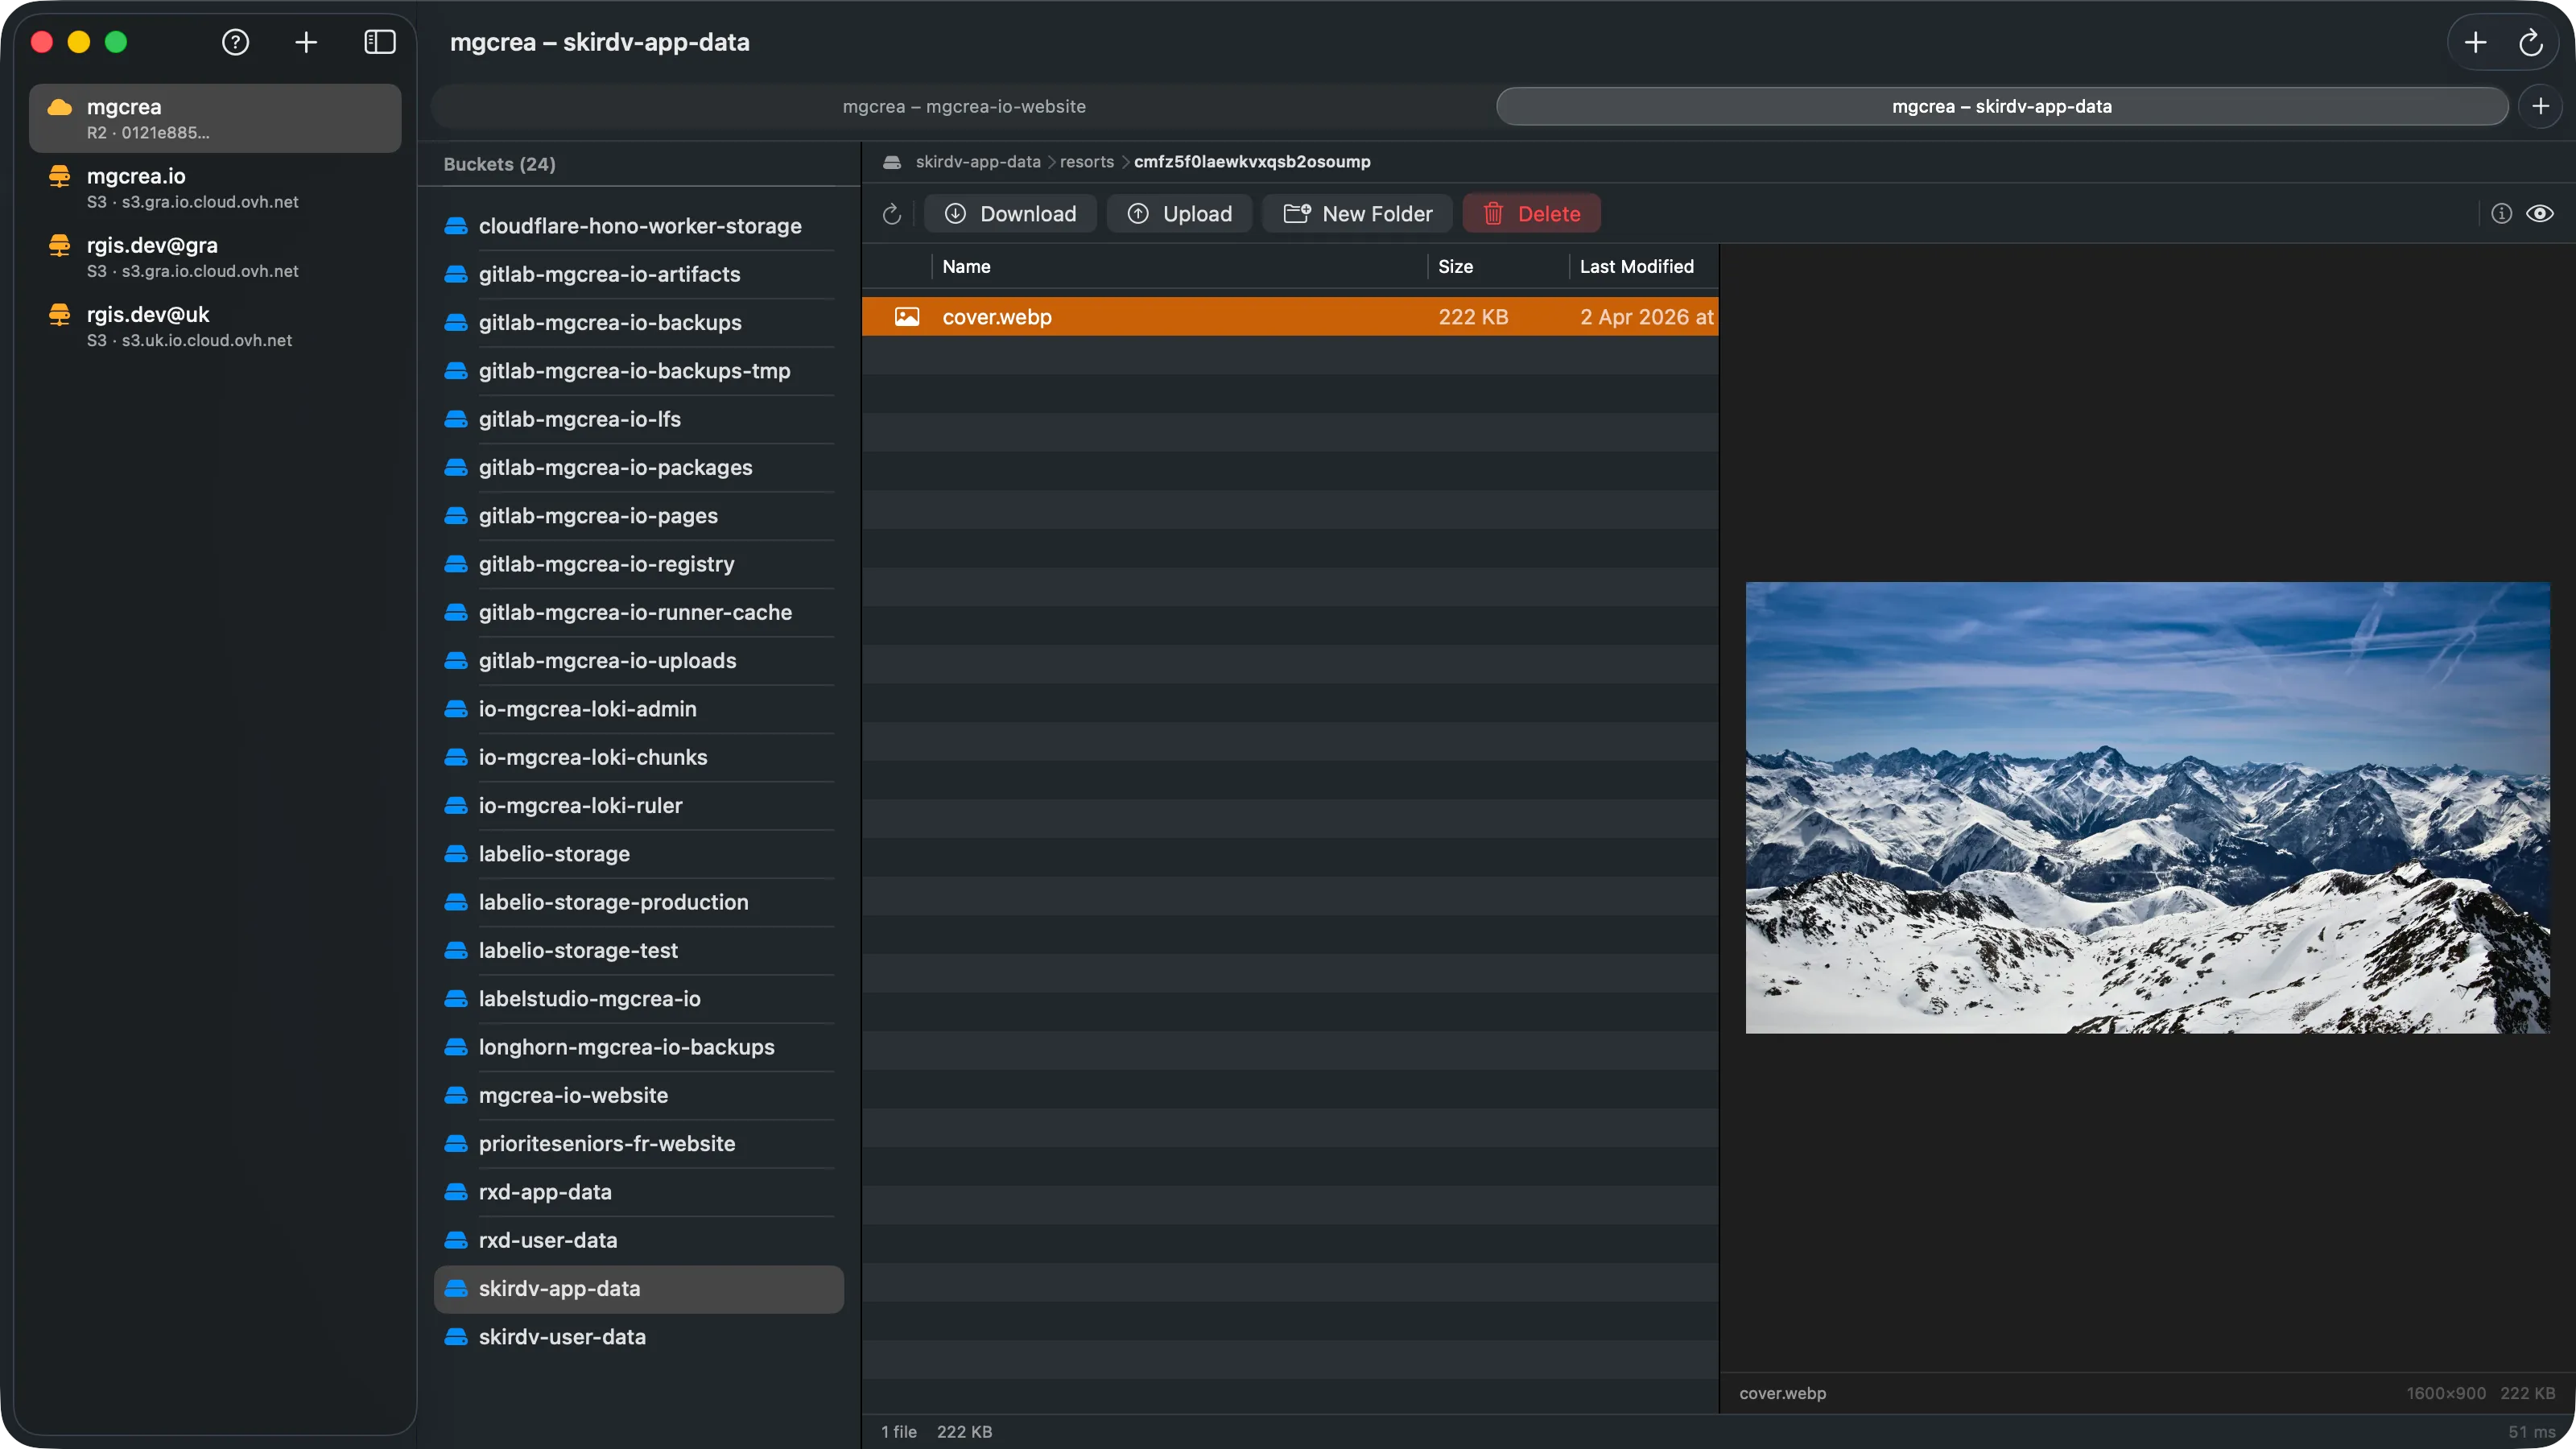
Task: Toggle the info panel icon
Action: click(x=2501, y=213)
